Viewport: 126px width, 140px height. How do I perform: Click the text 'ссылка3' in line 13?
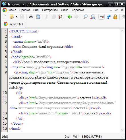(x=90, y=113)
